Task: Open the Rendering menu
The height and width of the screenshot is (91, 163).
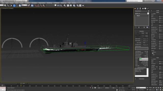Action: (x=49, y=3)
